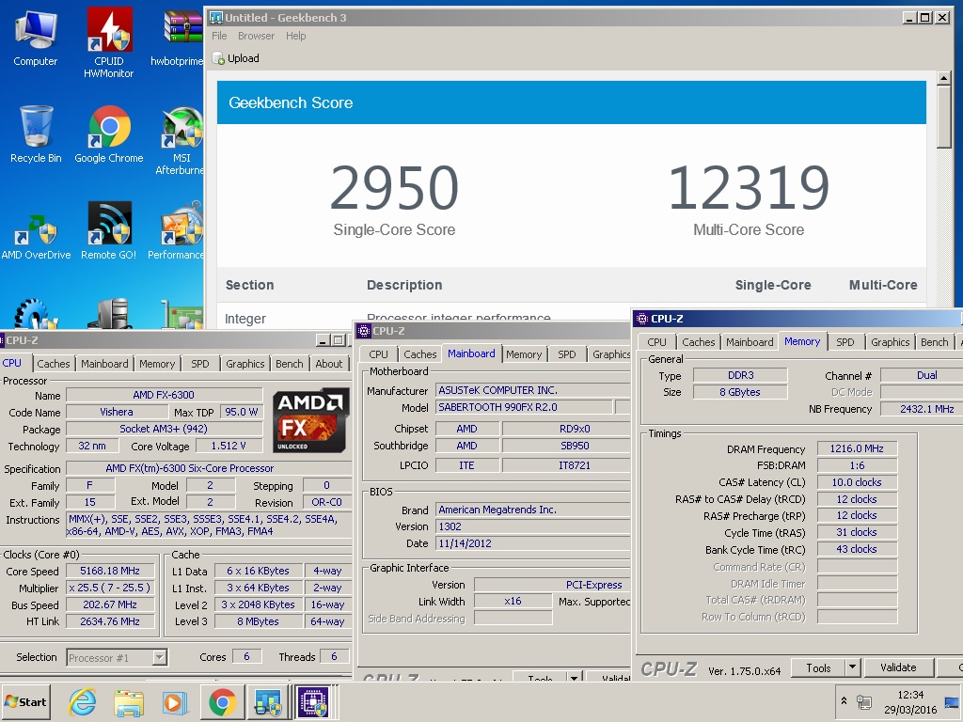Launch Google Chrome from desktop shortcut
The height and width of the screenshot is (722, 963).
[109, 134]
